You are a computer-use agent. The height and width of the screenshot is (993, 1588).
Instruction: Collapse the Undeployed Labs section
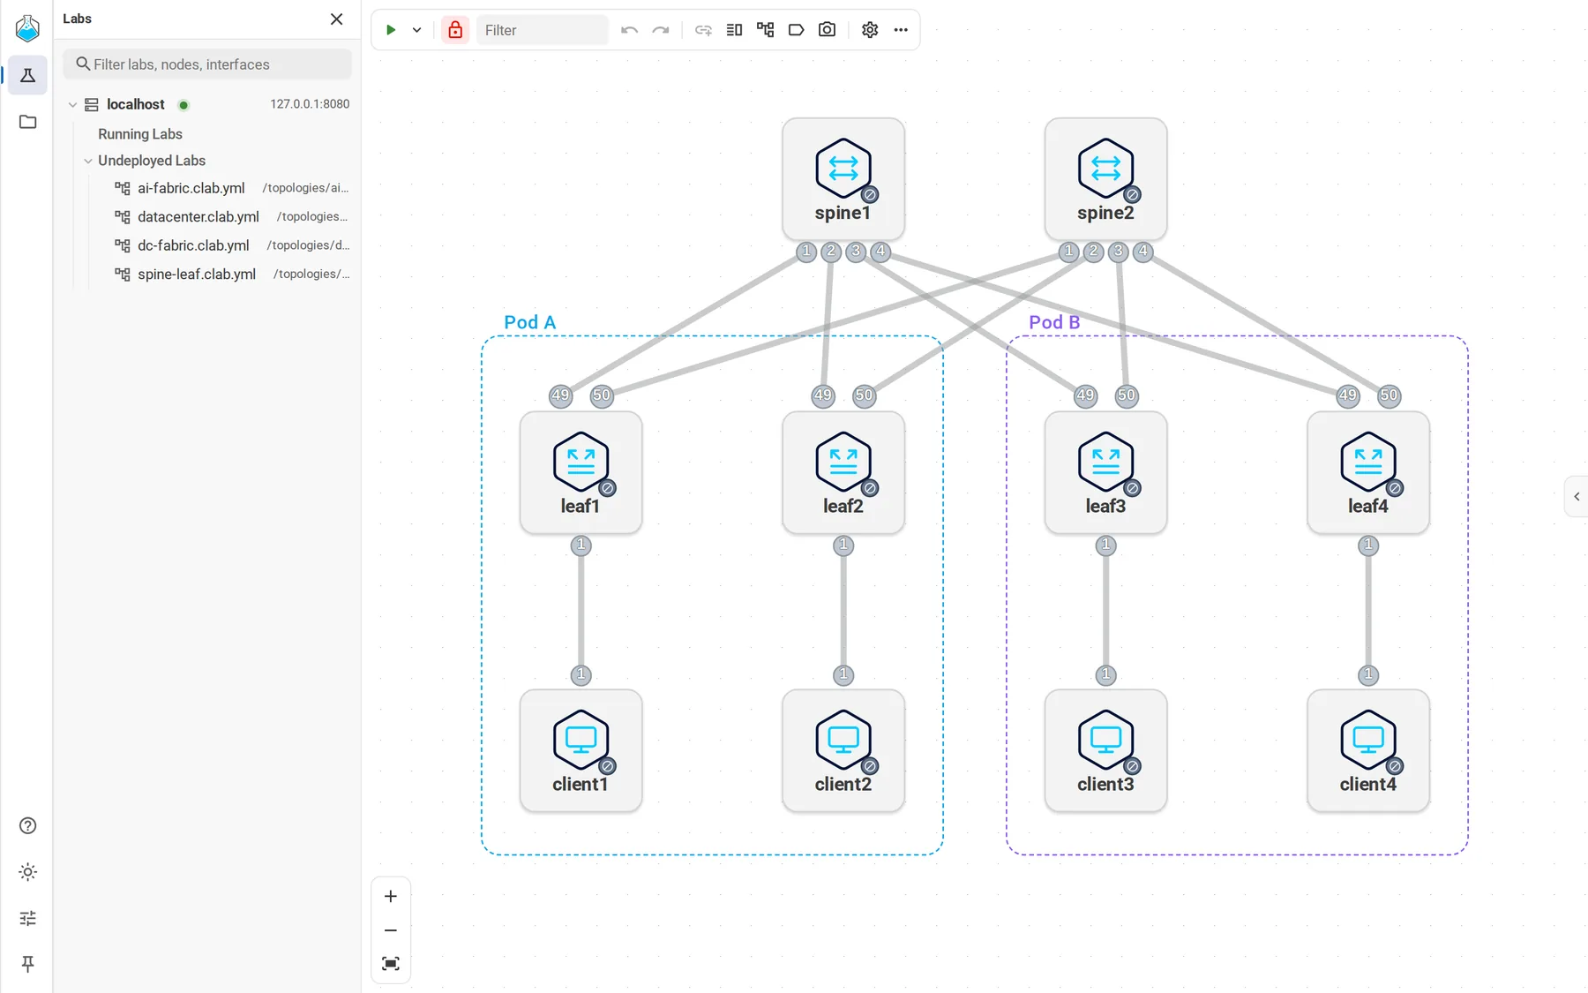[x=88, y=161]
